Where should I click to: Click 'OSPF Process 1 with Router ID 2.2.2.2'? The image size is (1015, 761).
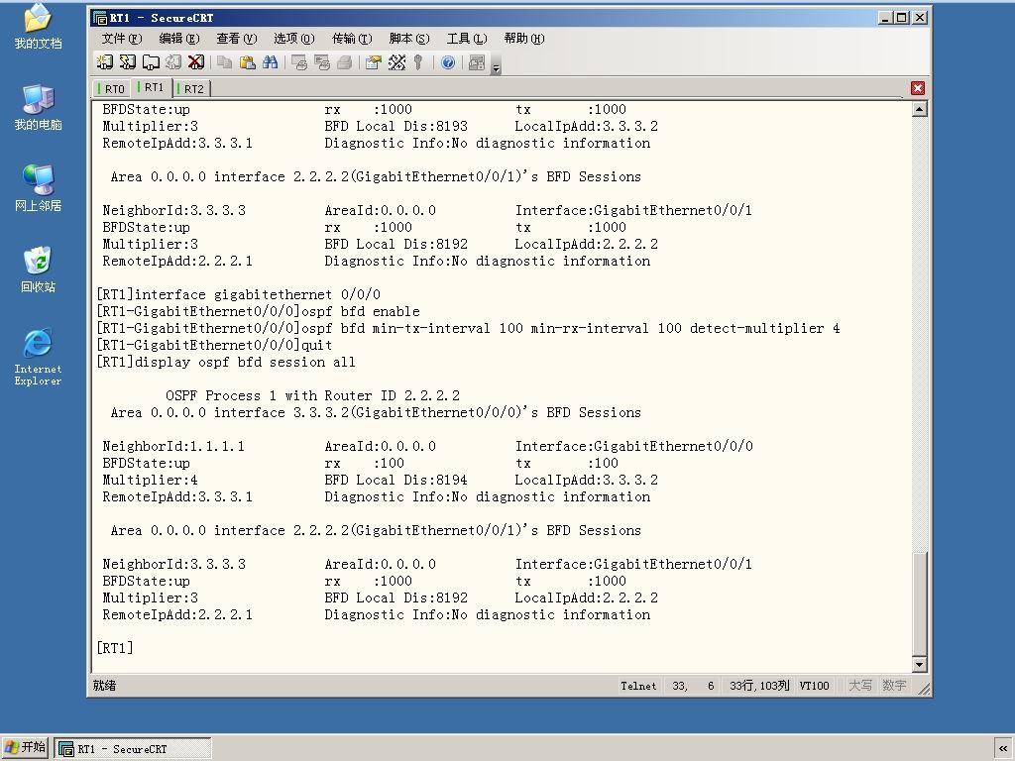tap(312, 395)
